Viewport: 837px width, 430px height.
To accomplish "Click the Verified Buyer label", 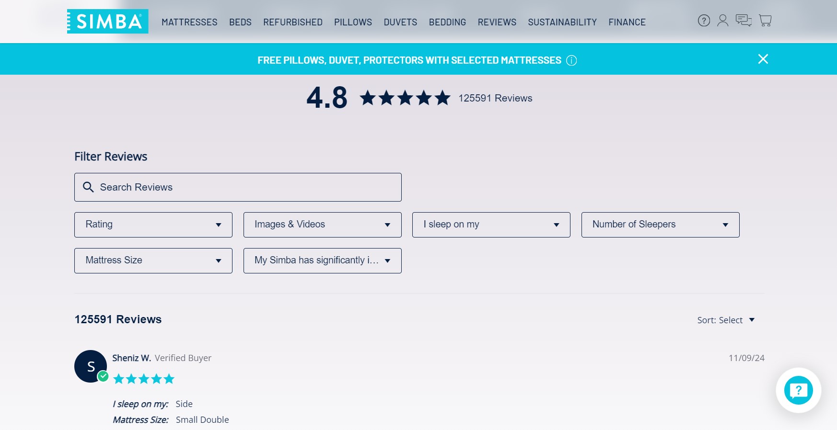I will tap(183, 358).
